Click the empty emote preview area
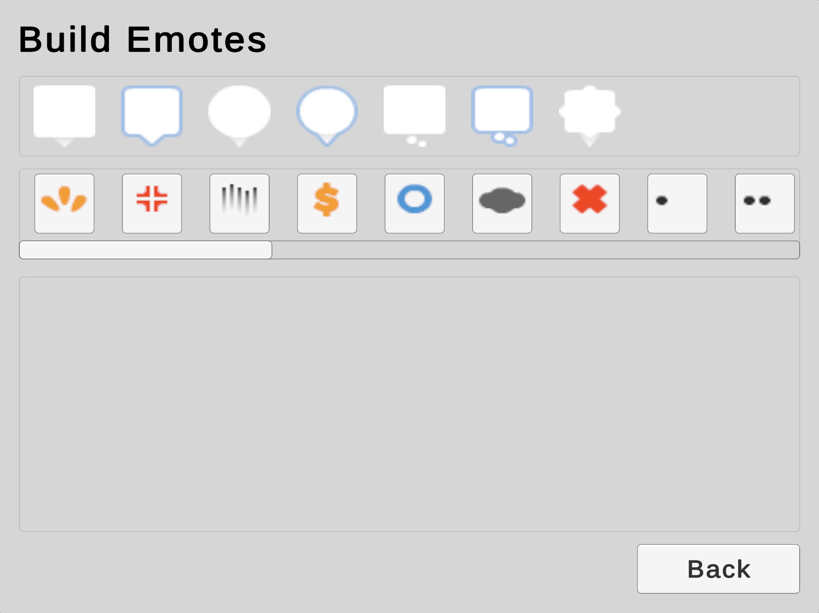This screenshot has height=613, width=819. click(409, 404)
